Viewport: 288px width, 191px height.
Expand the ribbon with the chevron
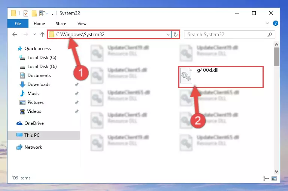point(267,23)
